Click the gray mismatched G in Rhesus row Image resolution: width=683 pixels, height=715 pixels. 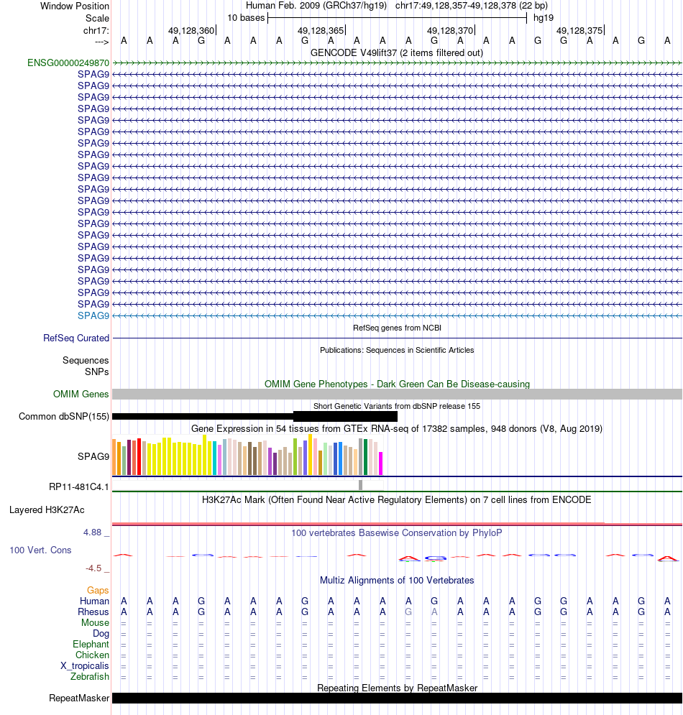click(x=408, y=612)
